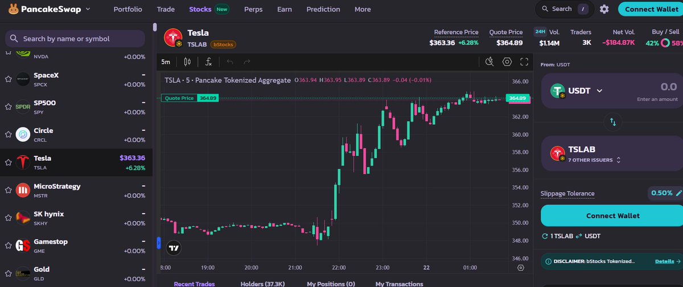This screenshot has width=683, height=287.
Task: Click the TradingView logo on the chart
Action: point(174,248)
